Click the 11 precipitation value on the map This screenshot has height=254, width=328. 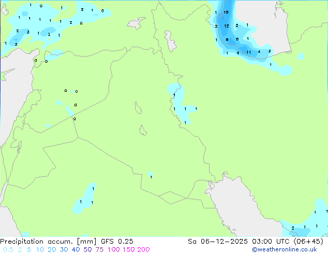coord(248,52)
